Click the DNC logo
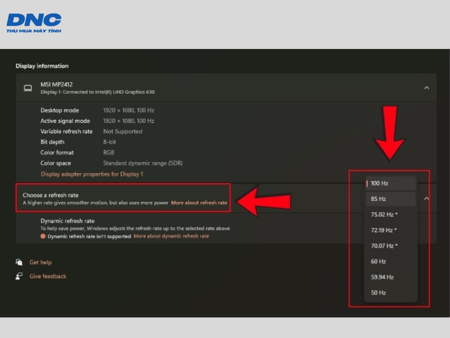The height and width of the screenshot is (338, 450). click(34, 23)
